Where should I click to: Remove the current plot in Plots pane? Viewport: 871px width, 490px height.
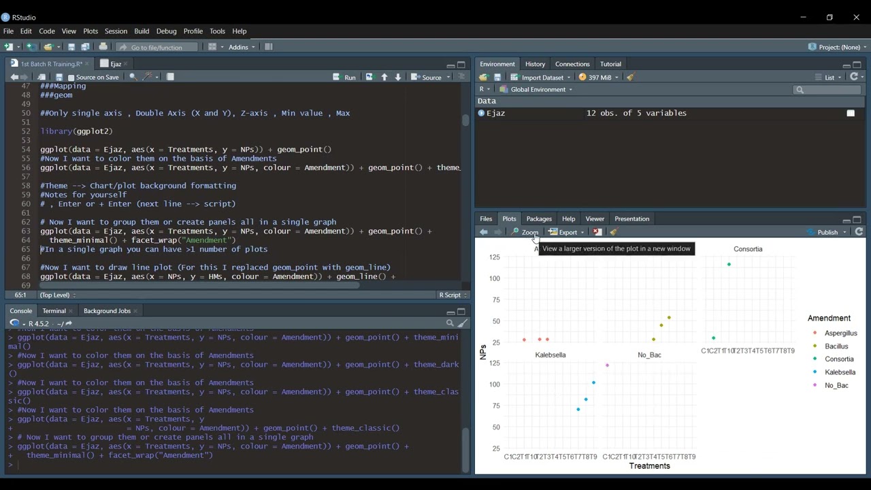click(597, 232)
